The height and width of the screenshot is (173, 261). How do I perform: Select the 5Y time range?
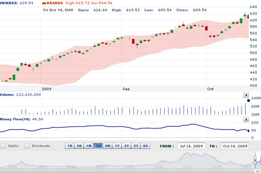136,146
